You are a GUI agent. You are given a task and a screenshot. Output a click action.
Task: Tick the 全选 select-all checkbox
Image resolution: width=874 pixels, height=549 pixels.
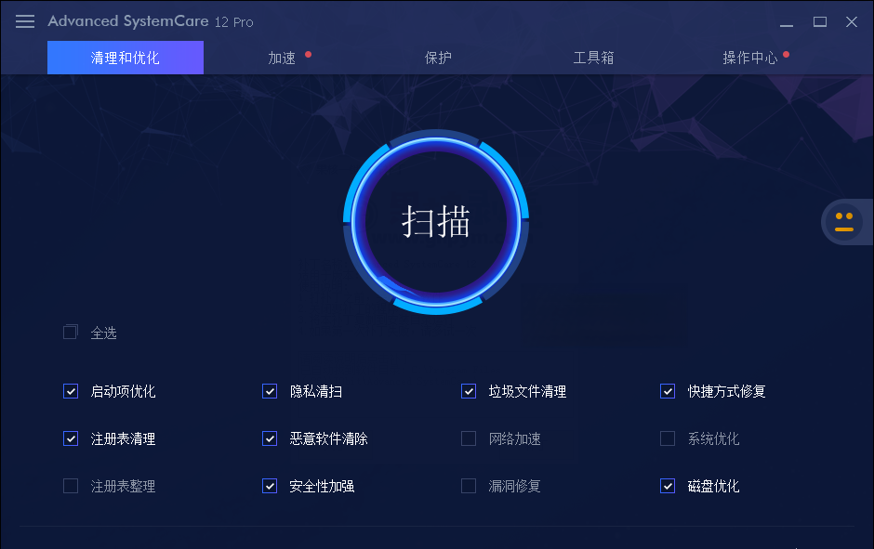[x=71, y=333]
